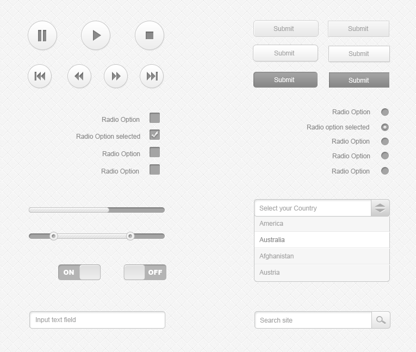This screenshot has height=352, width=416.
Task: Select the top Radio Option radio button
Action: click(x=385, y=112)
